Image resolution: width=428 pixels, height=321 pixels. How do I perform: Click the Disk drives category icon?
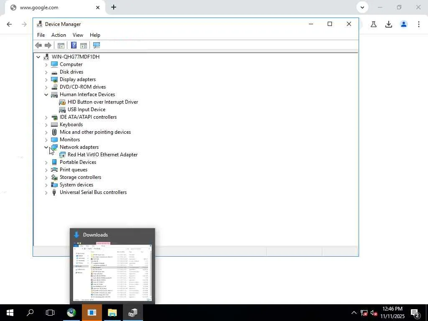point(54,72)
